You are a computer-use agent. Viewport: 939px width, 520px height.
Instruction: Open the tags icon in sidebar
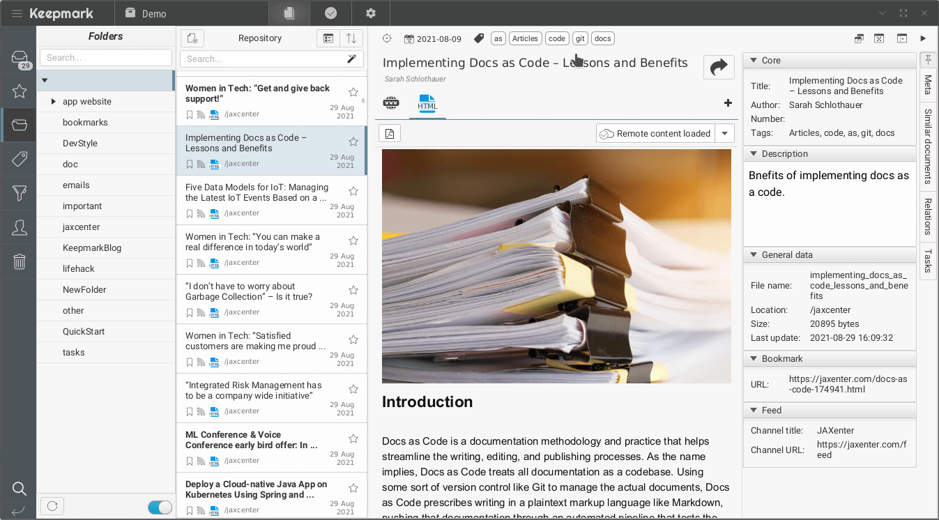pyautogui.click(x=20, y=160)
